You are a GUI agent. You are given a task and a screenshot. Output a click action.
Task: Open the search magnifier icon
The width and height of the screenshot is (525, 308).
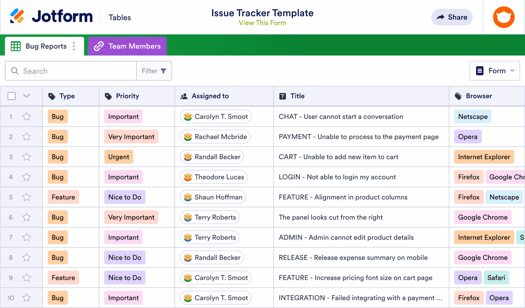point(15,71)
